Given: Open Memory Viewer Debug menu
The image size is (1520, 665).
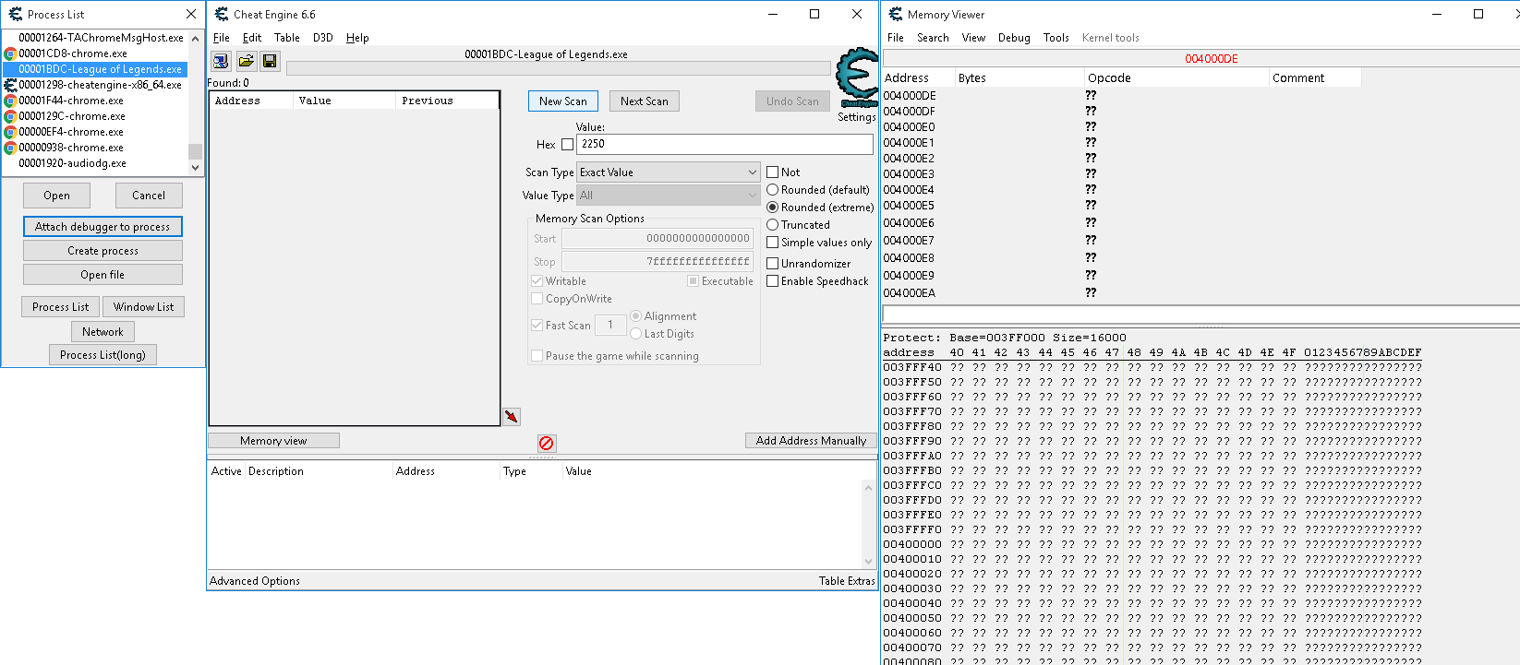Looking at the screenshot, I should pyautogui.click(x=1014, y=38).
